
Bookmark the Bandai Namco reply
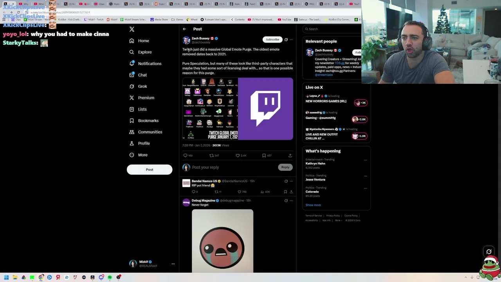tap(285, 192)
